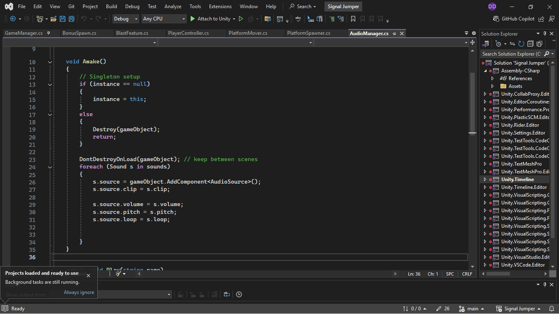This screenshot has width=559, height=314.
Task: Open the Analyze menu
Action: point(173,7)
